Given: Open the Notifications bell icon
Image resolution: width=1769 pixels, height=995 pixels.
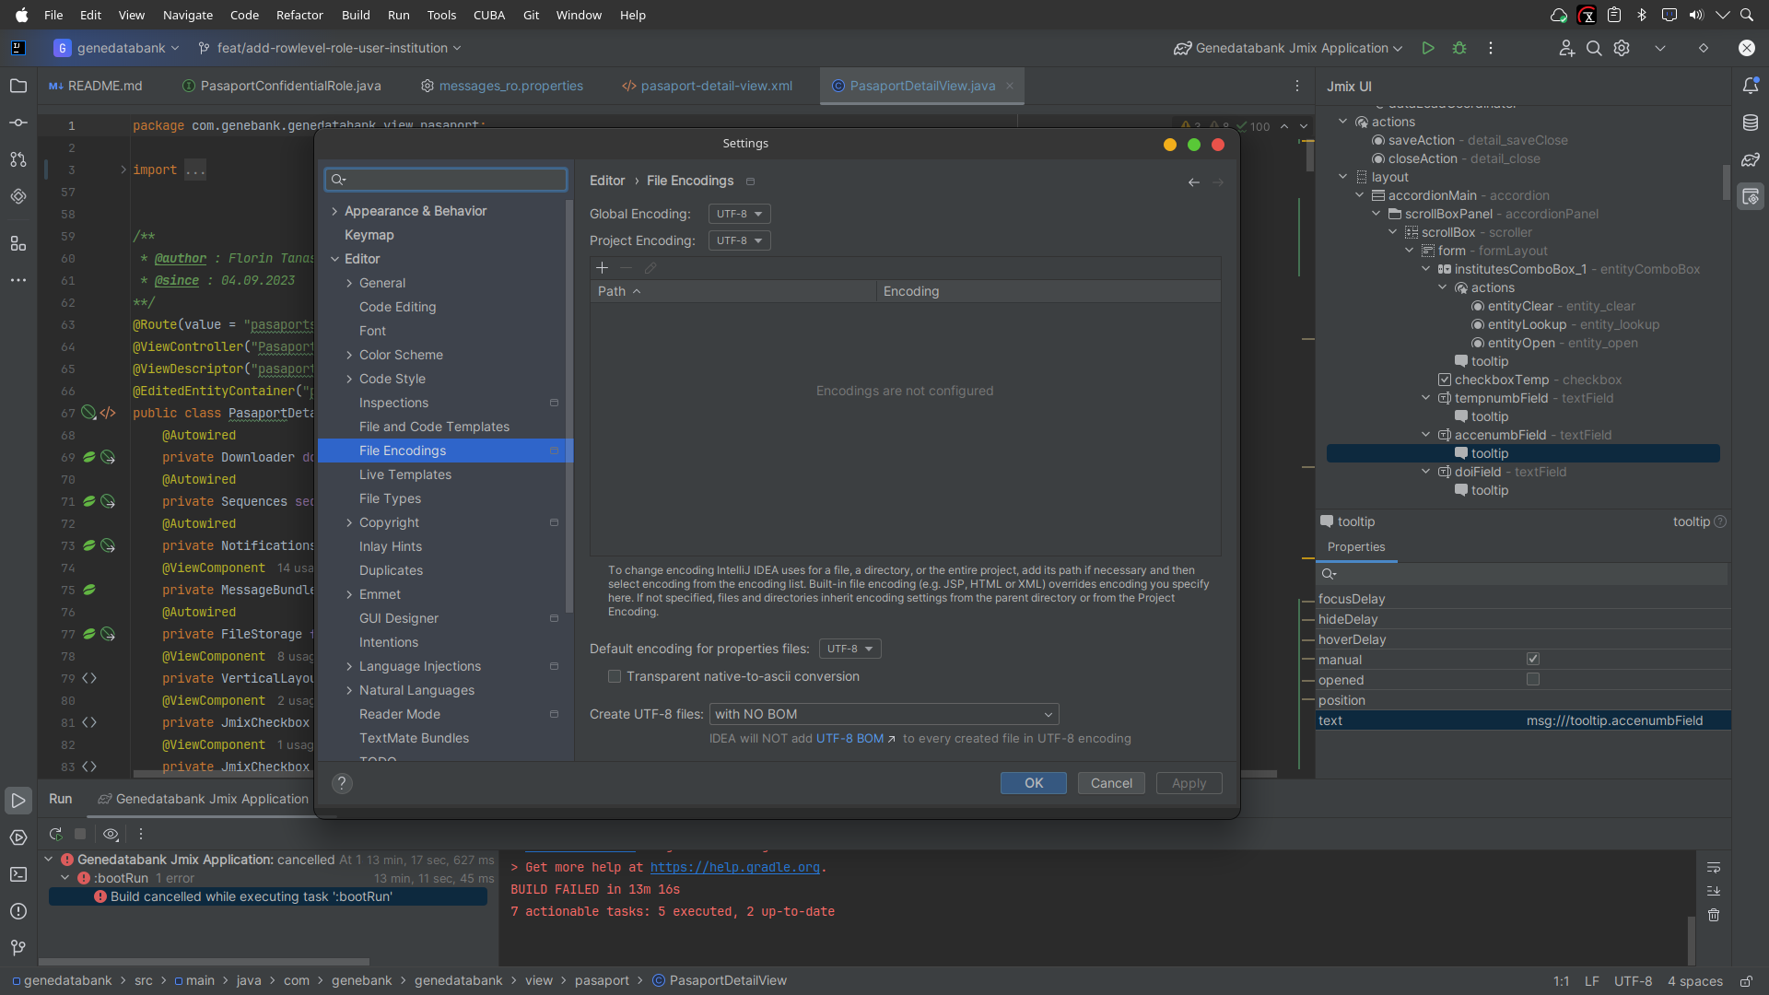Looking at the screenshot, I should [x=1751, y=86].
